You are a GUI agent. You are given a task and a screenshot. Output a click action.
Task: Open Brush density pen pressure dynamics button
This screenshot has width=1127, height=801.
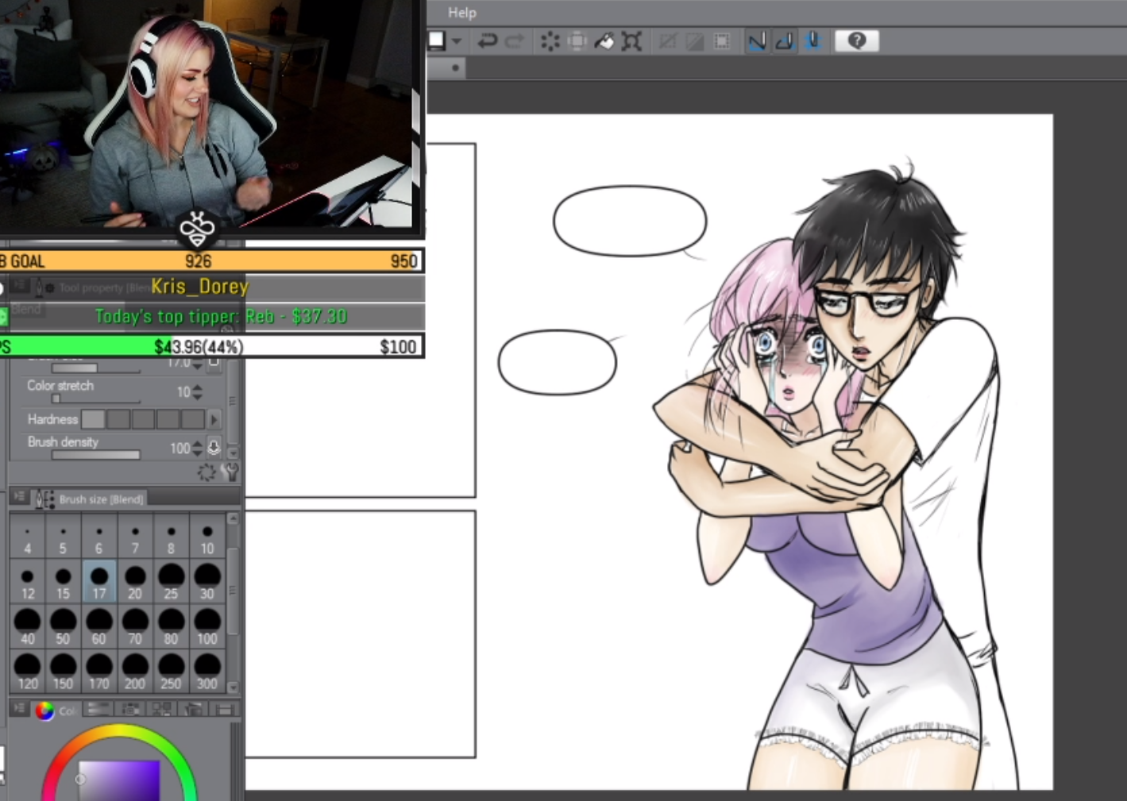[x=214, y=448]
